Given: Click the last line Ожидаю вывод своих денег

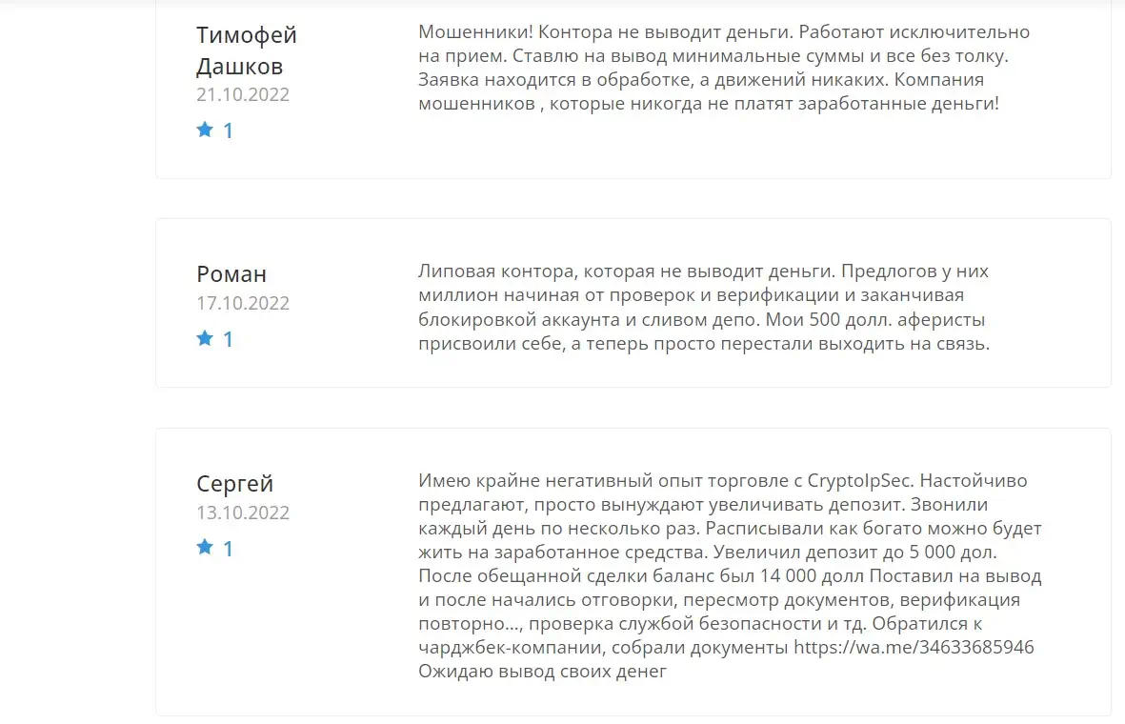Looking at the screenshot, I should (x=542, y=672).
